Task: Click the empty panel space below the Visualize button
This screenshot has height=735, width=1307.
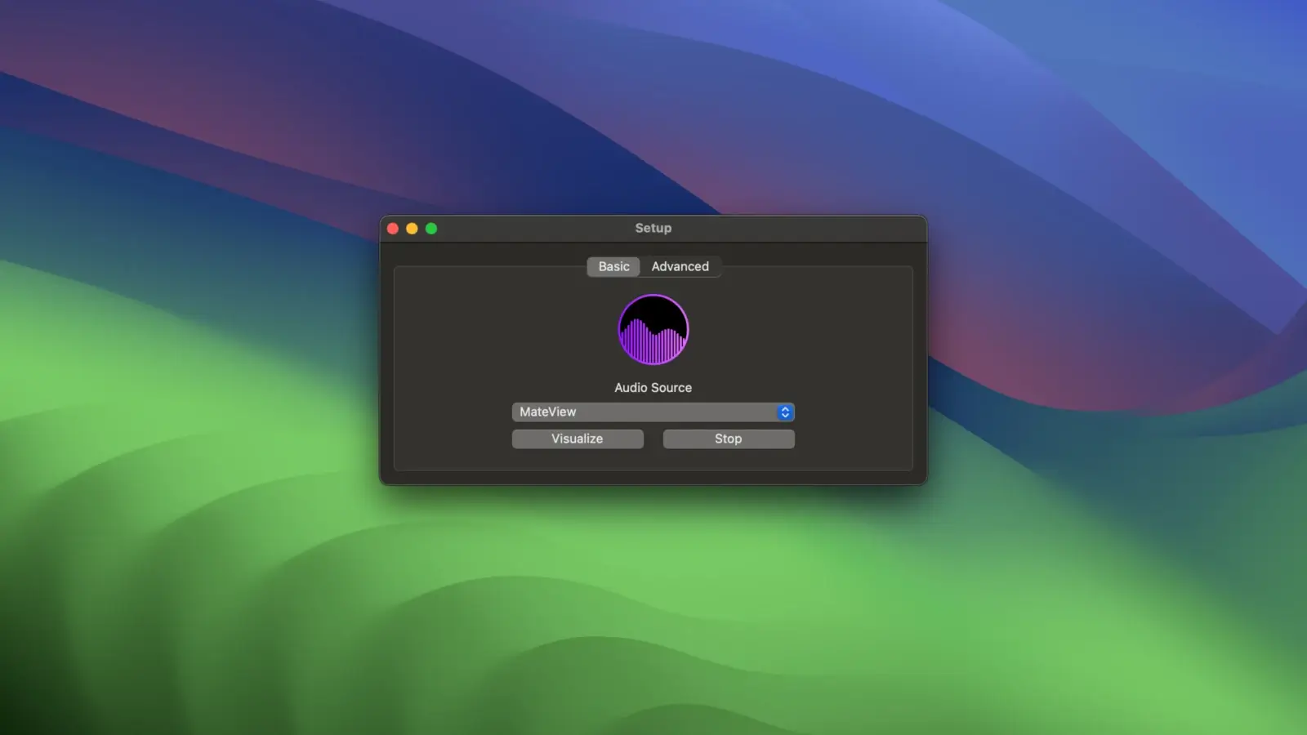Action: pos(577,460)
